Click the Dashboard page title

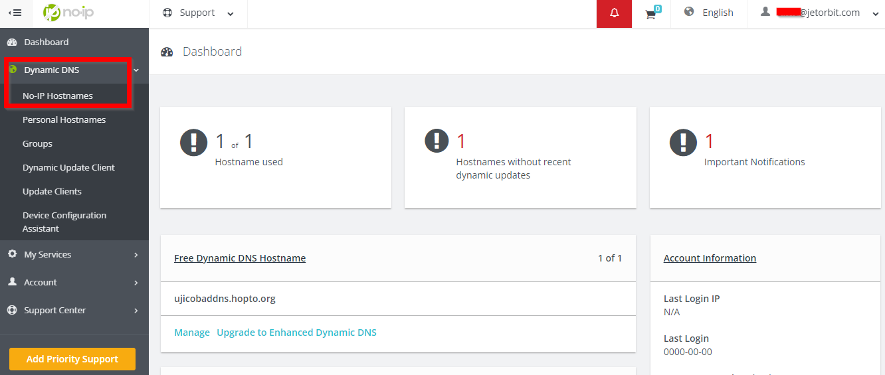point(212,52)
